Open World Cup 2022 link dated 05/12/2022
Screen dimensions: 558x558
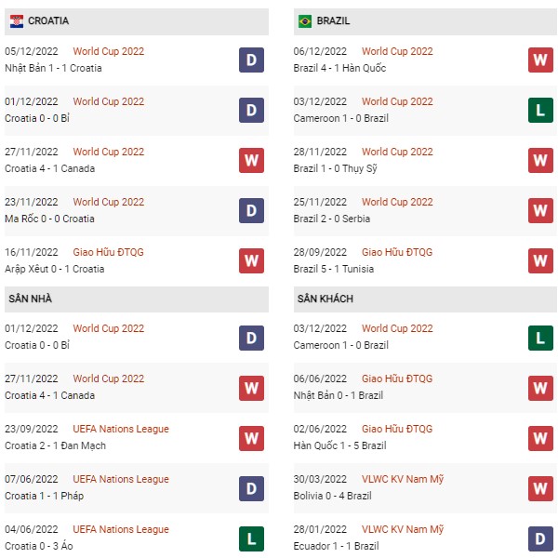point(109,51)
